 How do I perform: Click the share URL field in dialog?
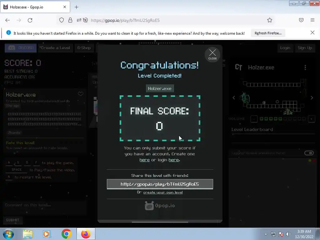(x=160, y=184)
